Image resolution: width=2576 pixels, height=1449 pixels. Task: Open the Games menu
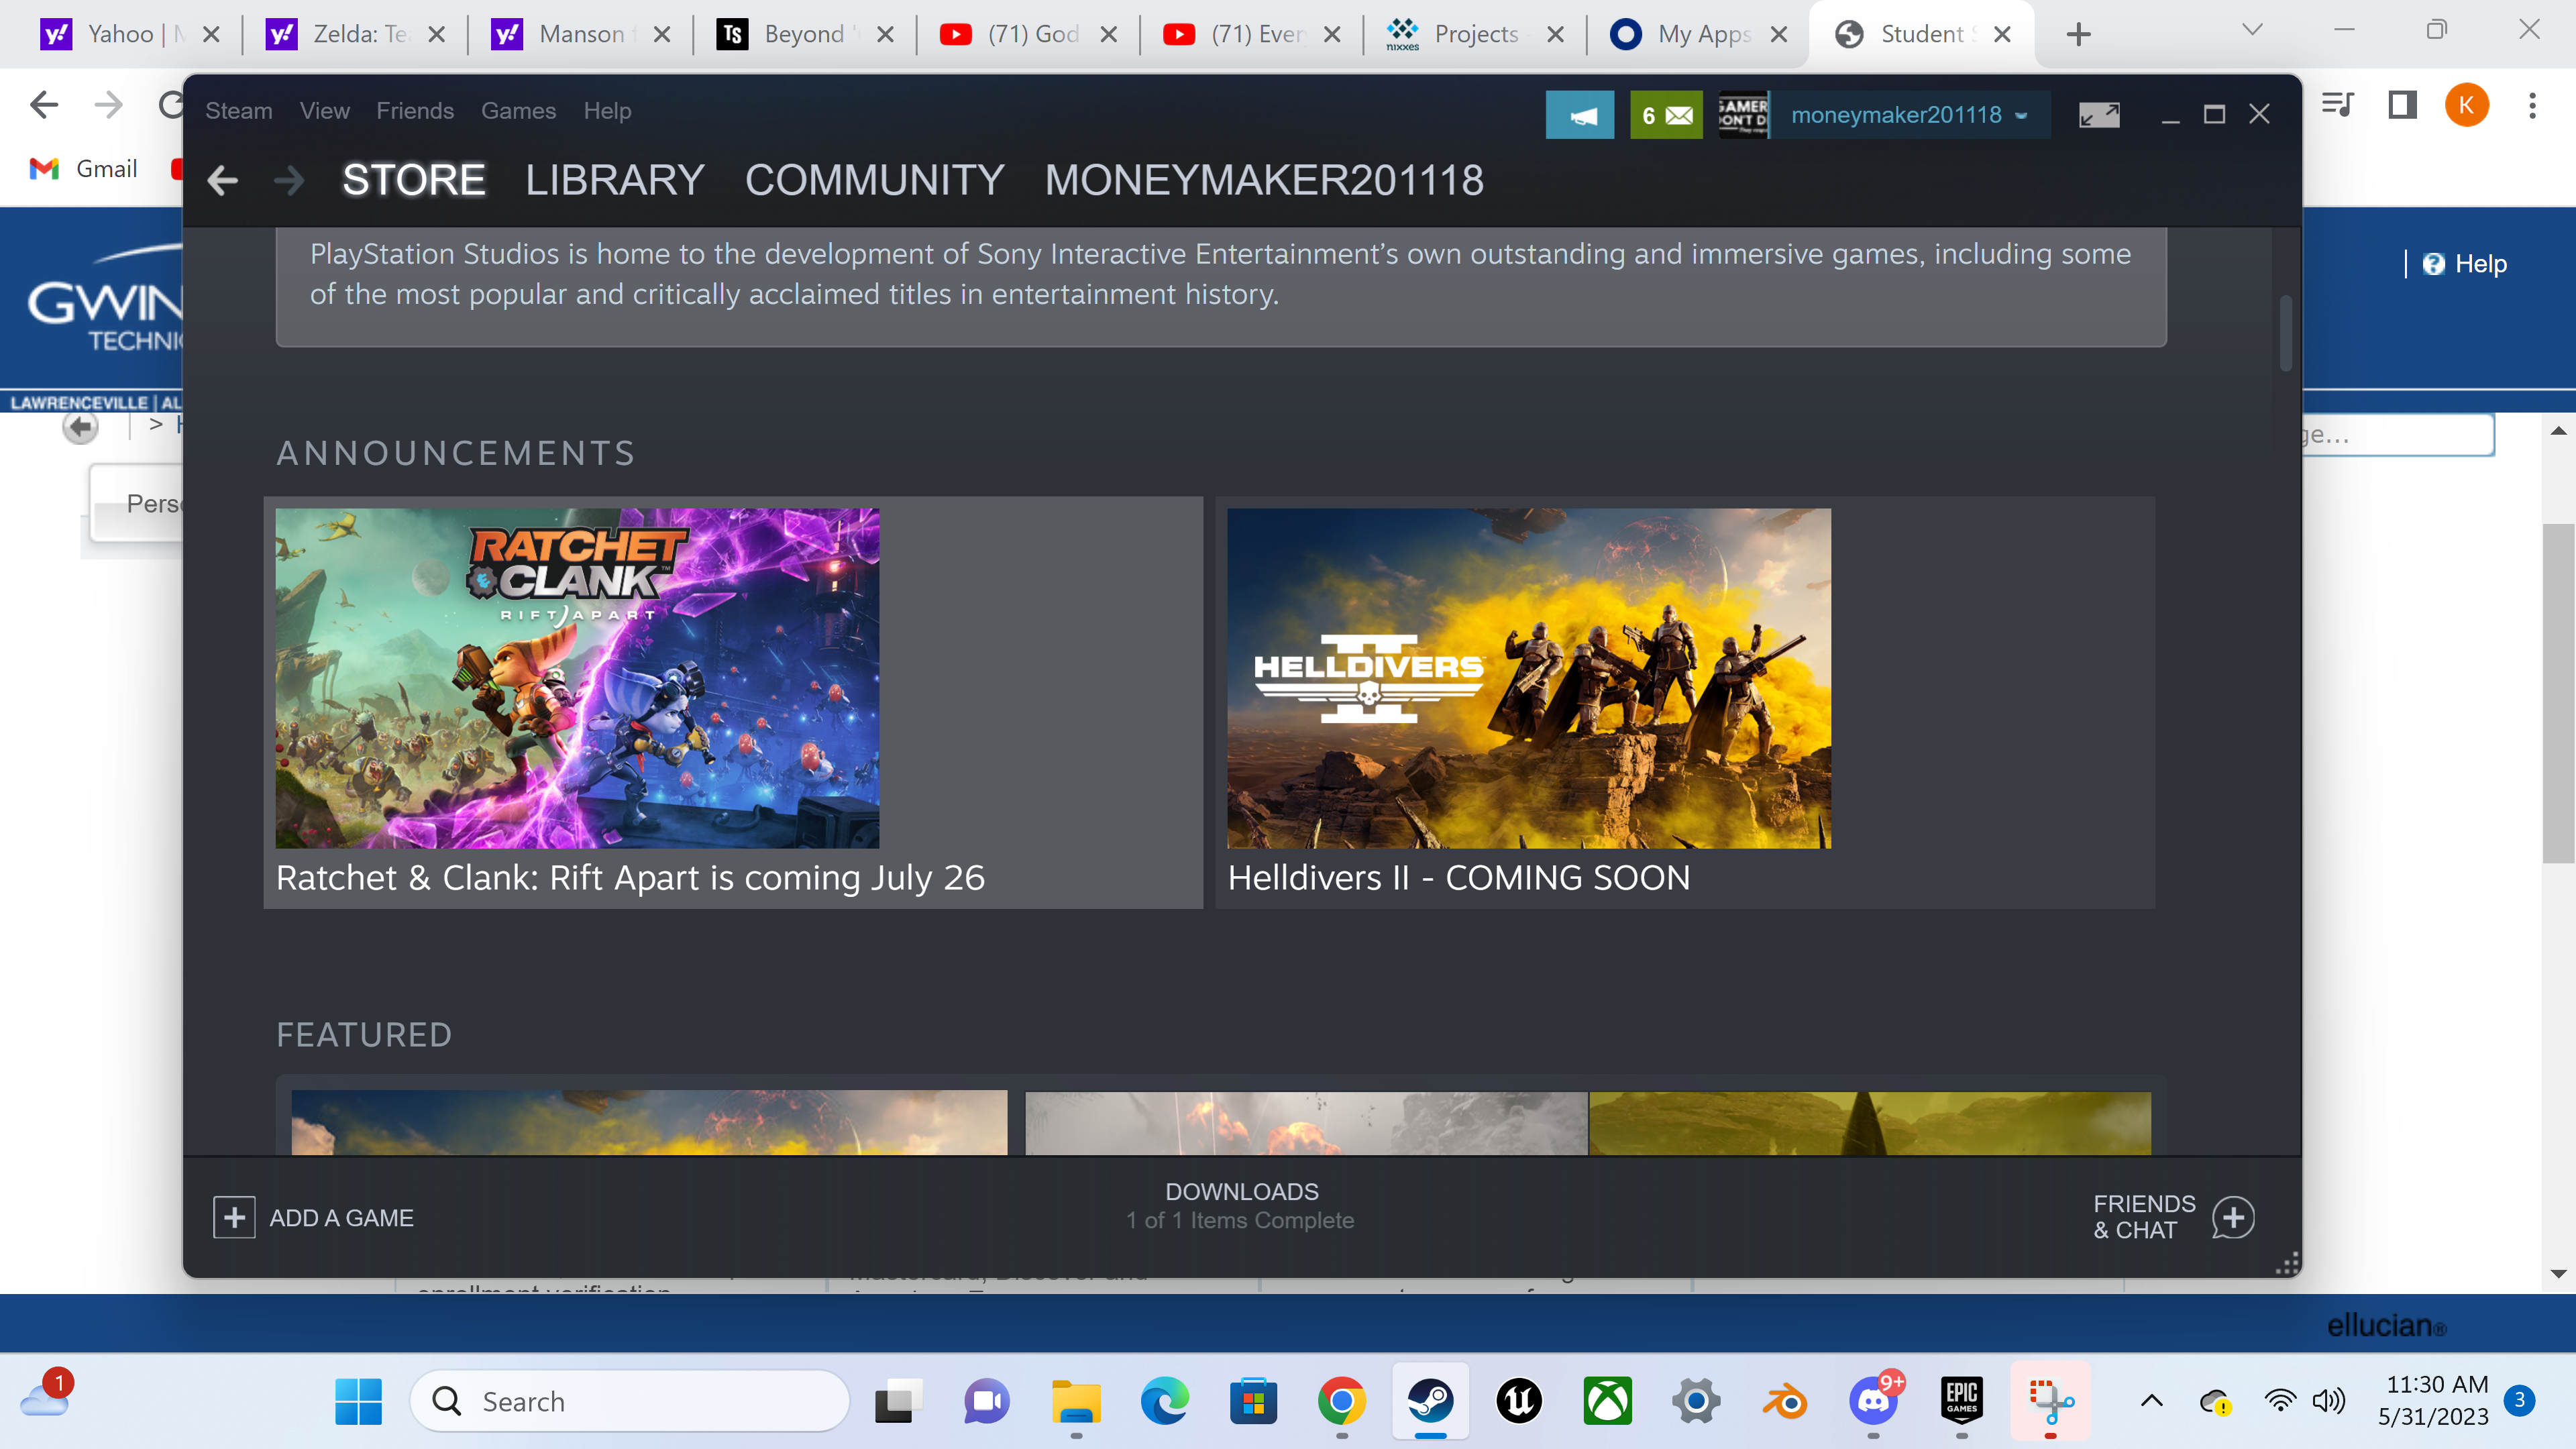coord(518,111)
